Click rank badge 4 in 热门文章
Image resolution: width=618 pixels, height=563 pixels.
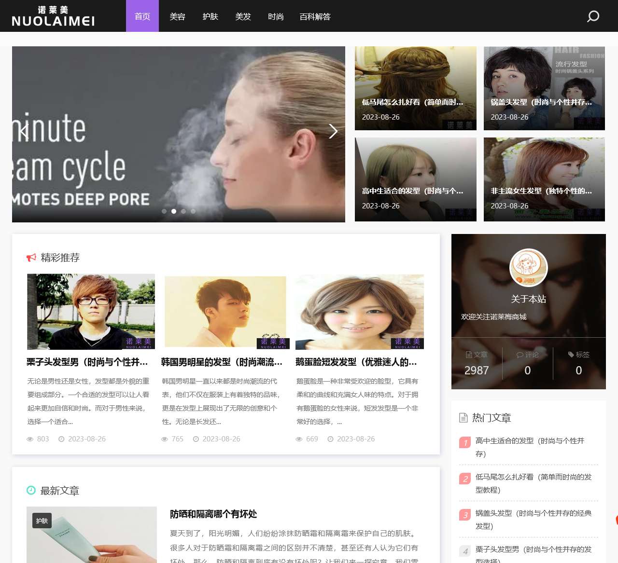pos(465,551)
